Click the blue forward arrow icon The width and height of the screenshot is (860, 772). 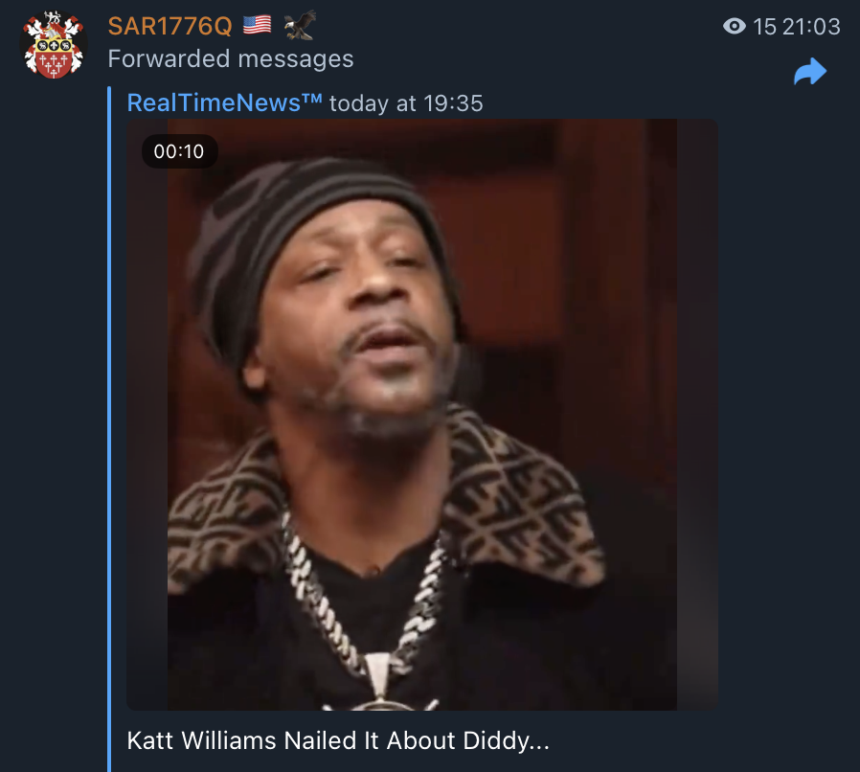[810, 71]
